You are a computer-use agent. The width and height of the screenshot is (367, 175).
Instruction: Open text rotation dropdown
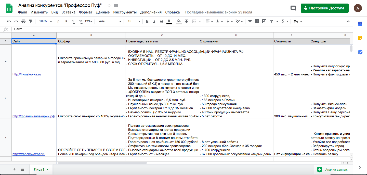[x=239, y=21]
